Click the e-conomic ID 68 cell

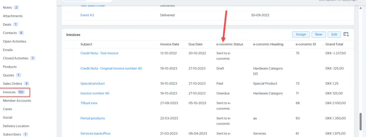298,103
